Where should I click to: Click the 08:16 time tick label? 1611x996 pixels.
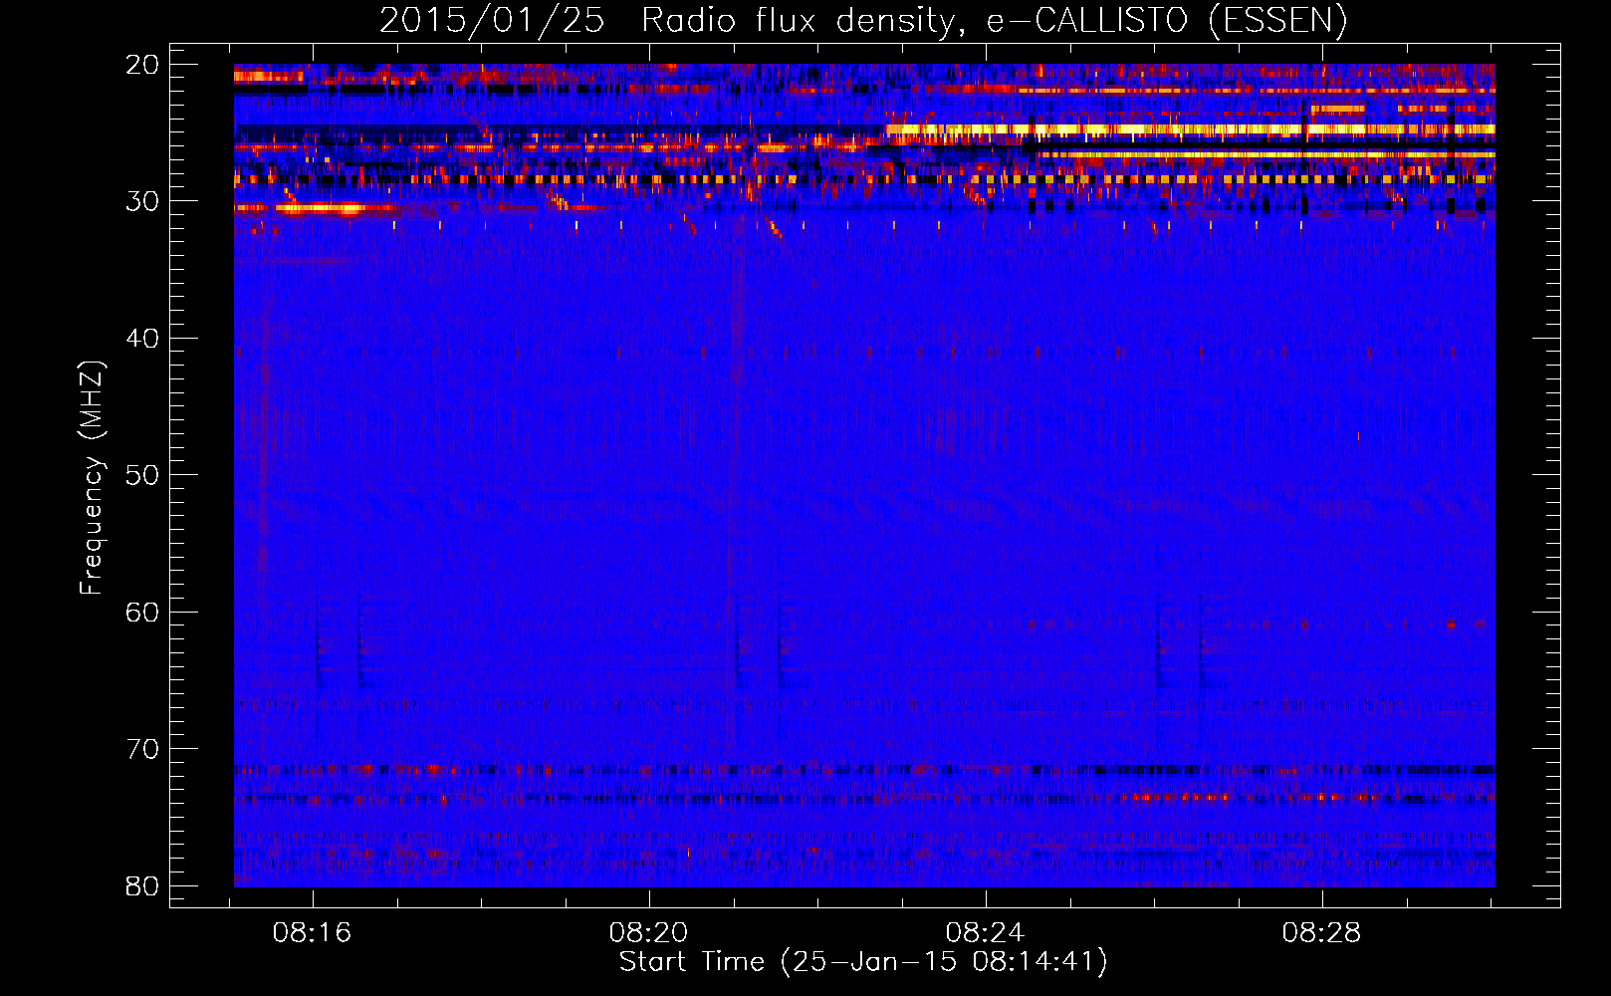tap(313, 933)
